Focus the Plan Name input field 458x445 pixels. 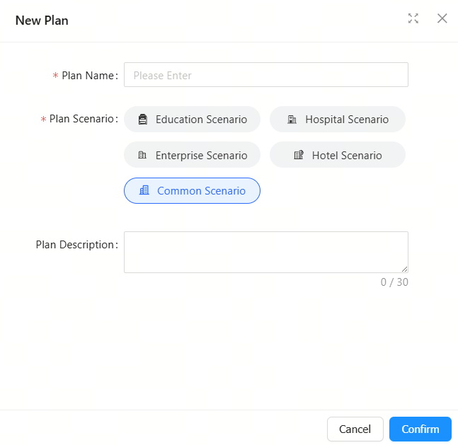pos(266,75)
